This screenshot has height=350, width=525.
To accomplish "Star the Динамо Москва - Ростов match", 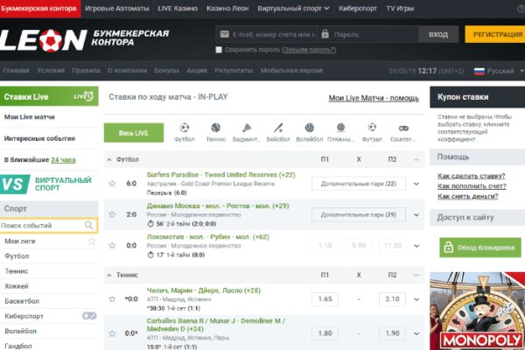I will [112, 214].
